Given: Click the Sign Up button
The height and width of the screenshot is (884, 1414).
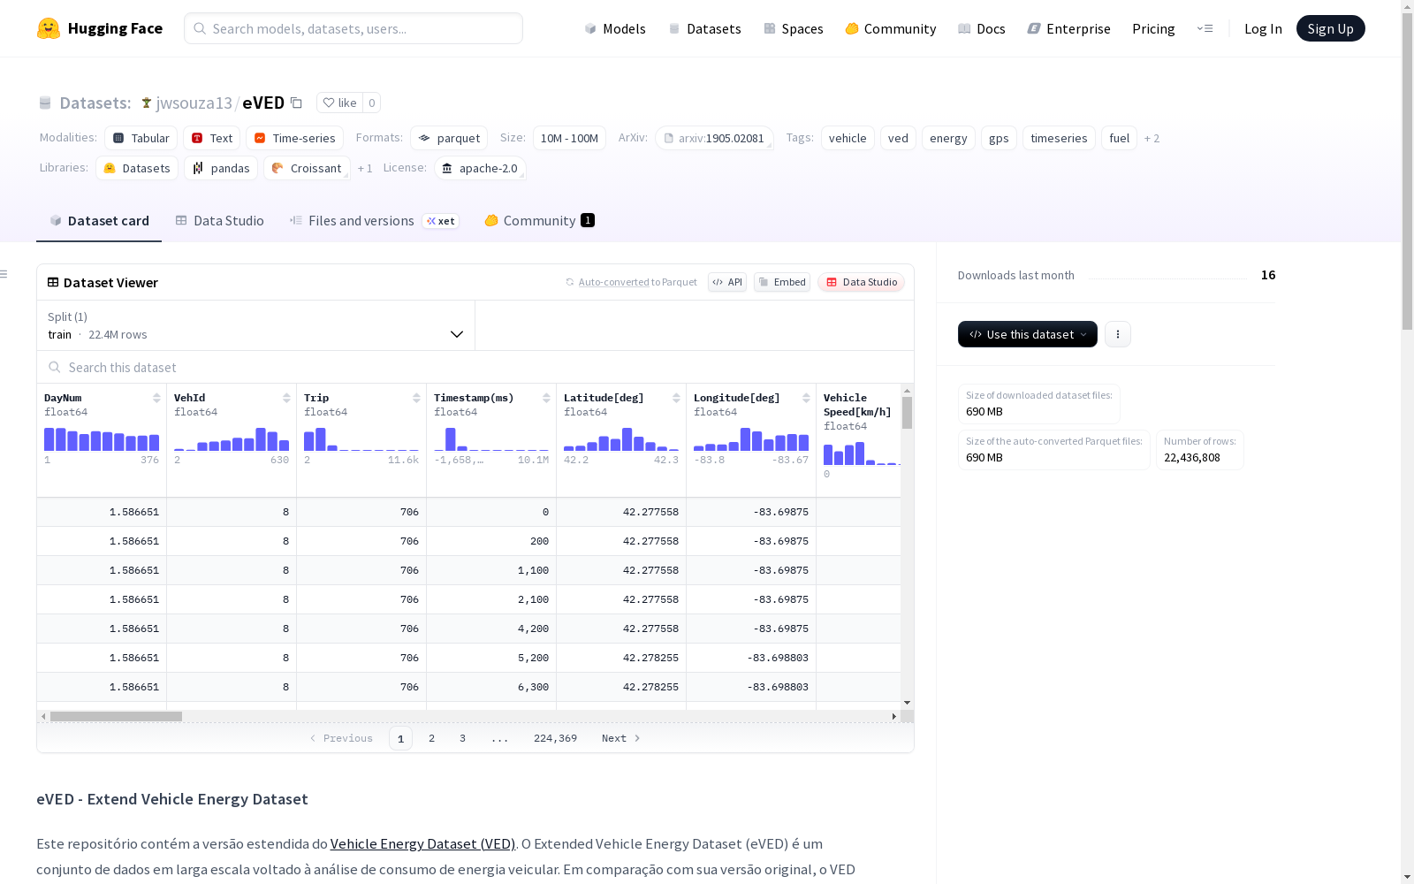Looking at the screenshot, I should click(1330, 28).
